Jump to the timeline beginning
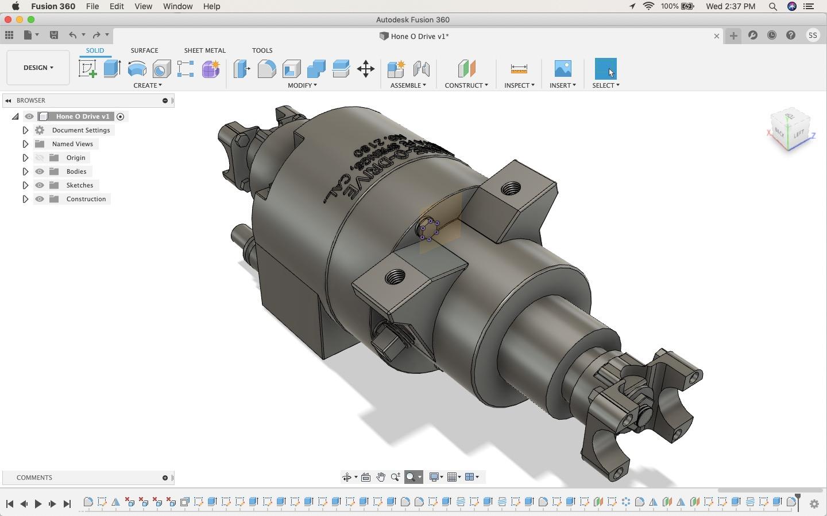Screen dimensions: 827x516 coord(9,504)
